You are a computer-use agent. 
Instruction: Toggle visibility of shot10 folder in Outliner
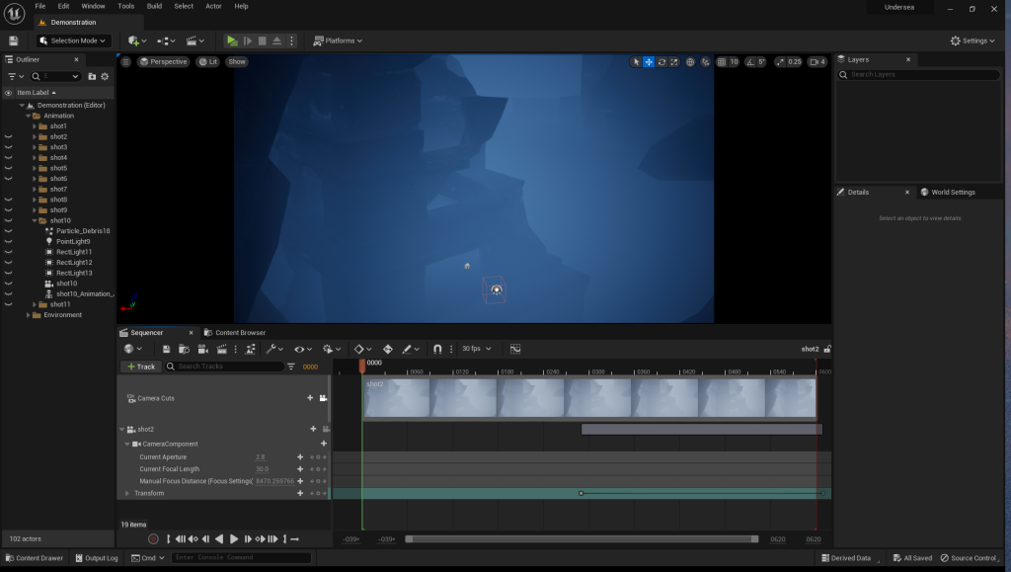(8, 220)
